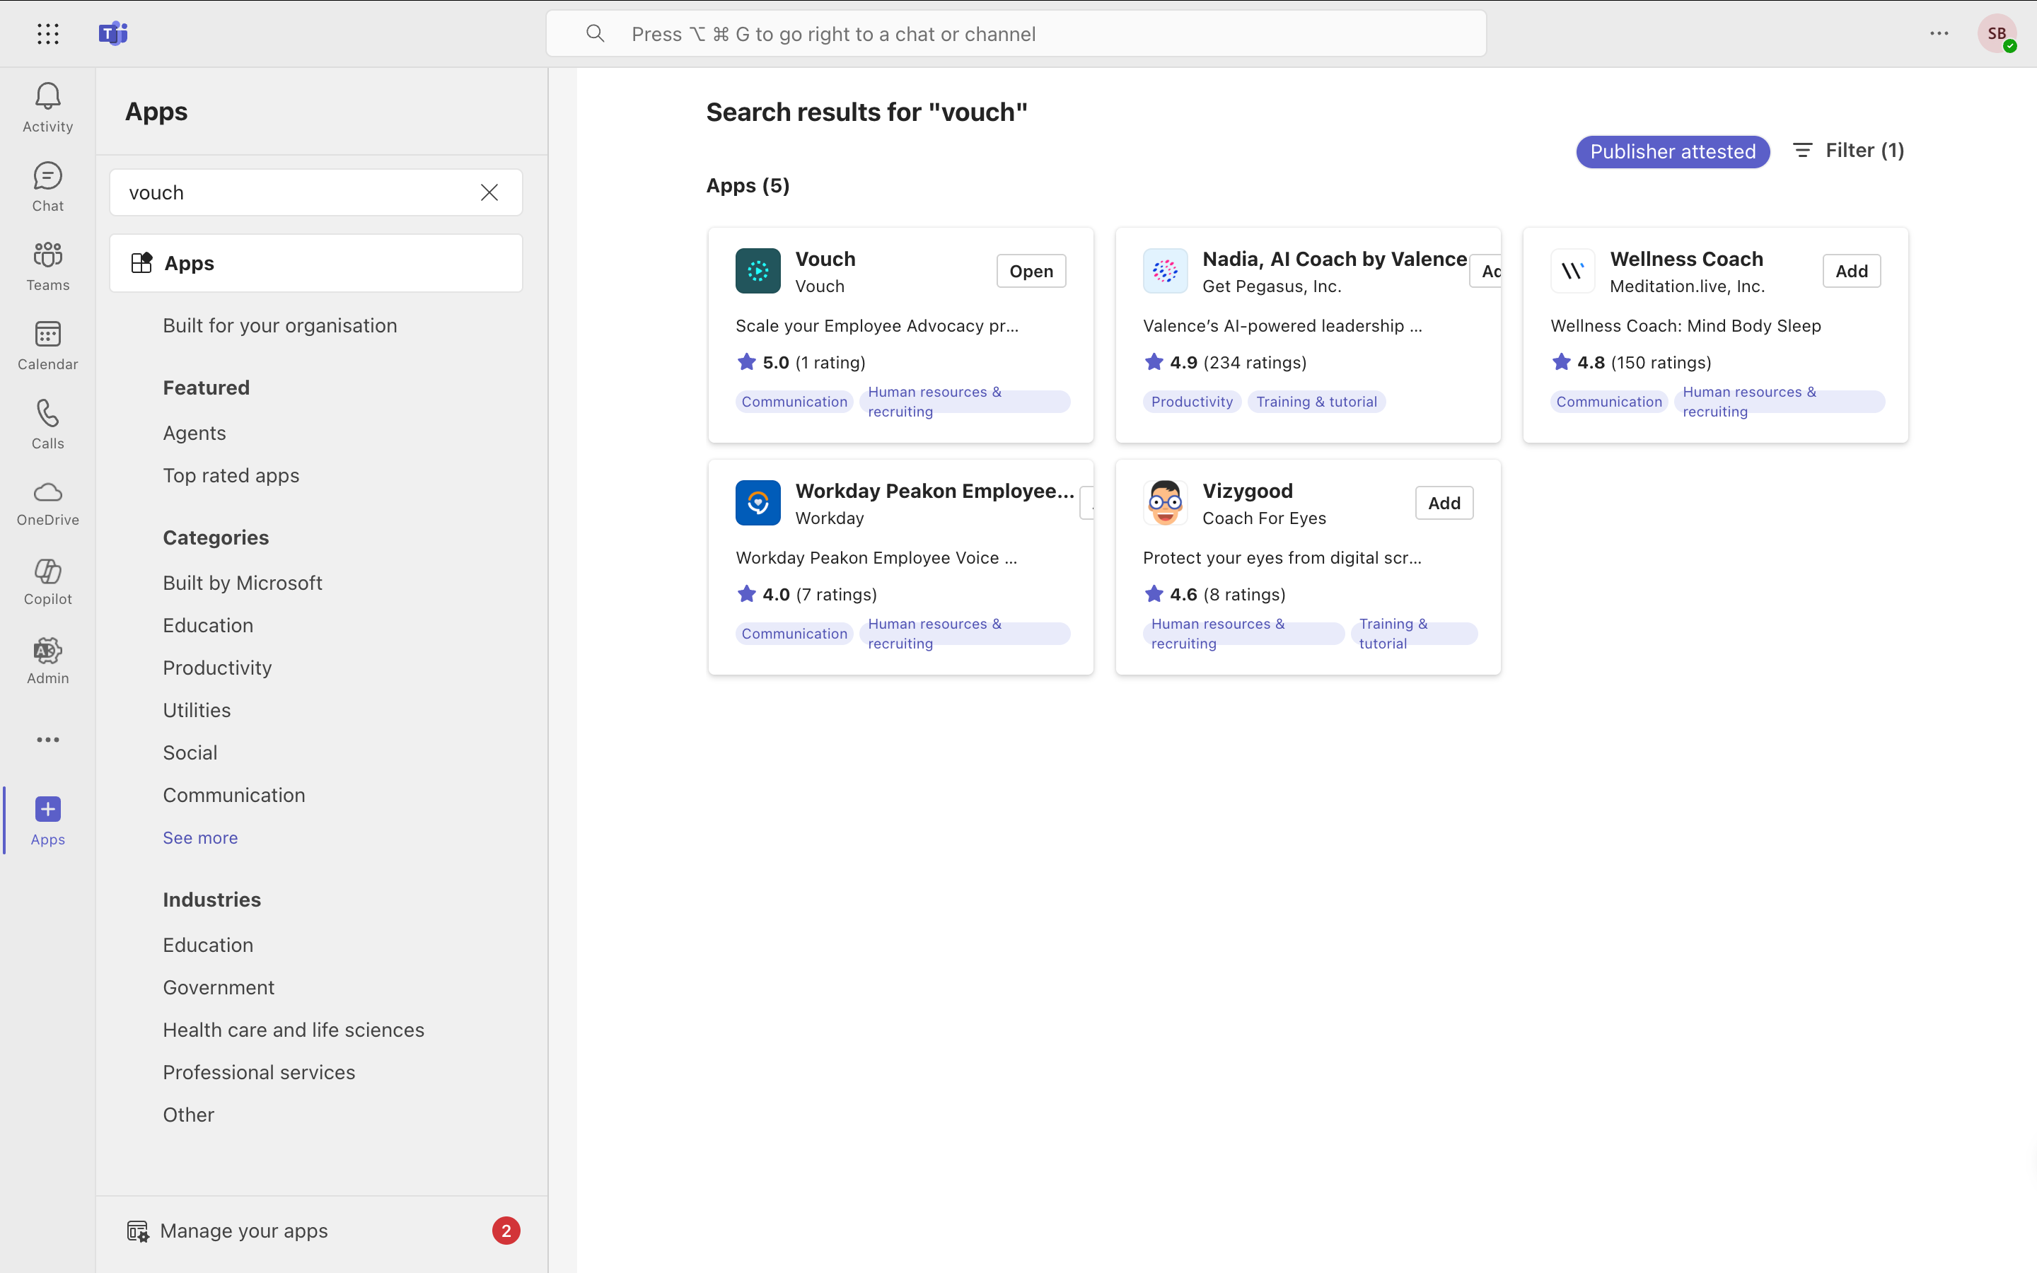Browse Government industry apps
This screenshot has width=2037, height=1273.
click(218, 987)
